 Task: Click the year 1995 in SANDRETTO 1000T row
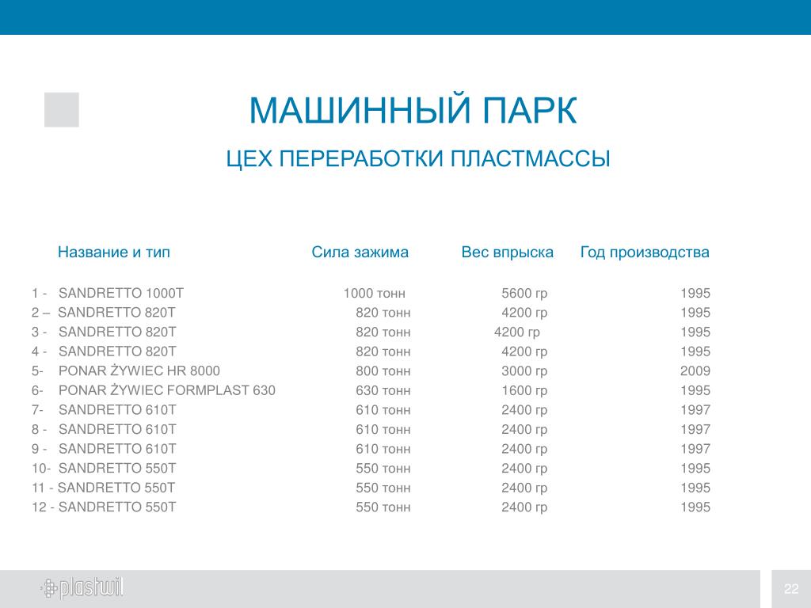coord(695,293)
